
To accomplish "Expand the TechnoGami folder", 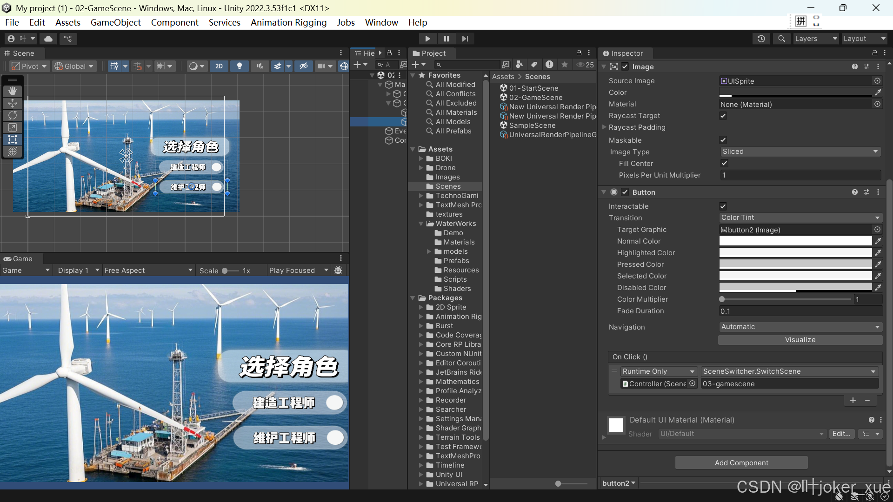I will (x=421, y=196).
